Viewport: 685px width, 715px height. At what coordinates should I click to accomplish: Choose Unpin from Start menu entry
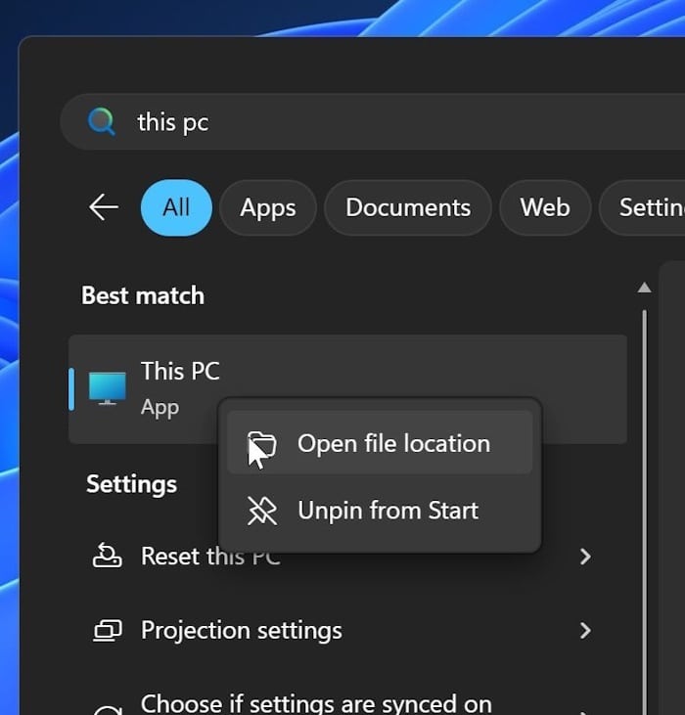[388, 511]
